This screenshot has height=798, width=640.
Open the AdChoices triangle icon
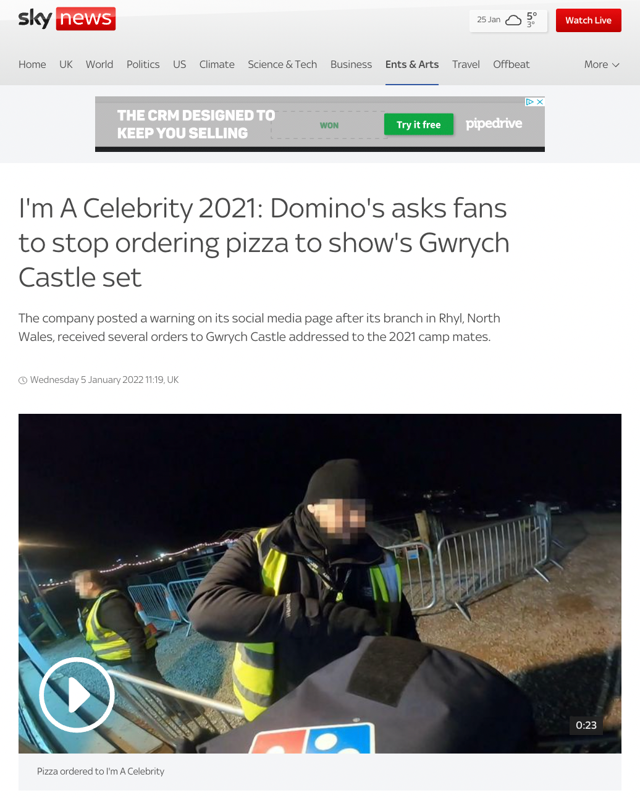tap(529, 102)
